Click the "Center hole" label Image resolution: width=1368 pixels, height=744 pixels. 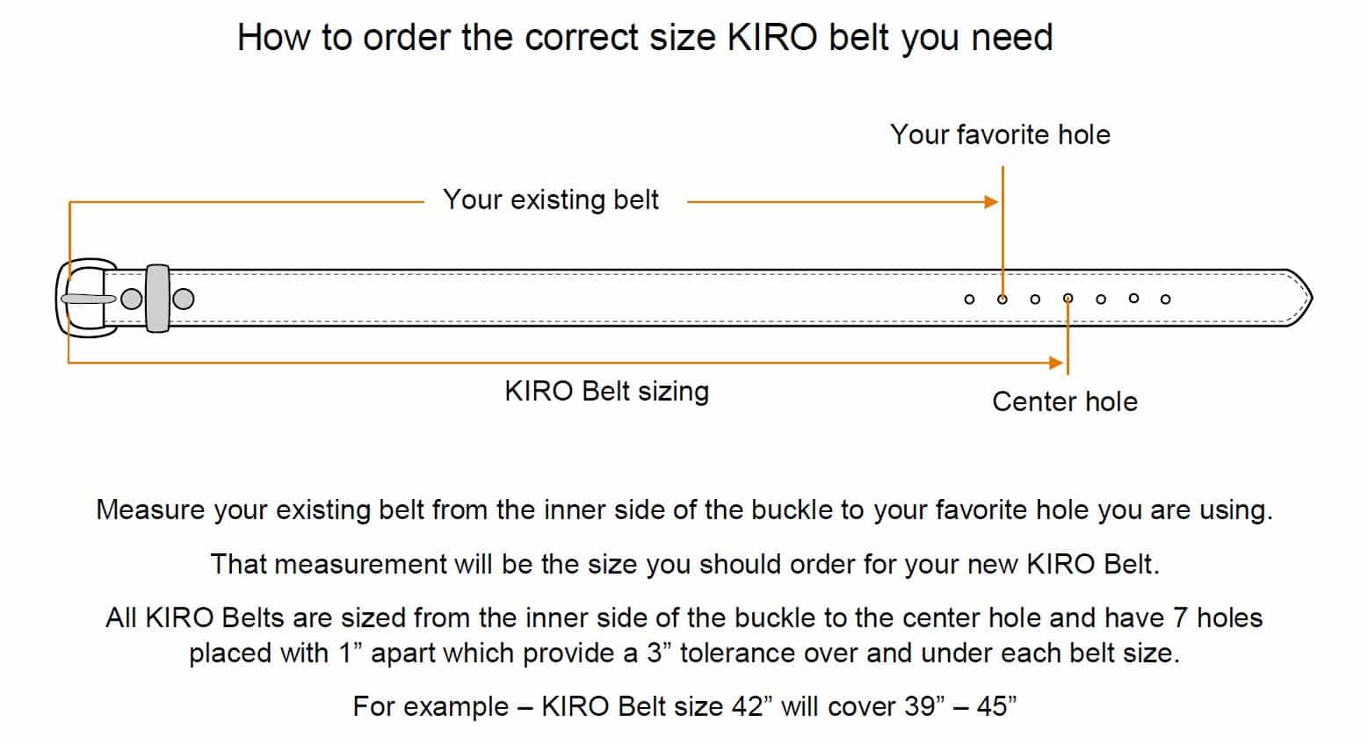(x=1064, y=401)
